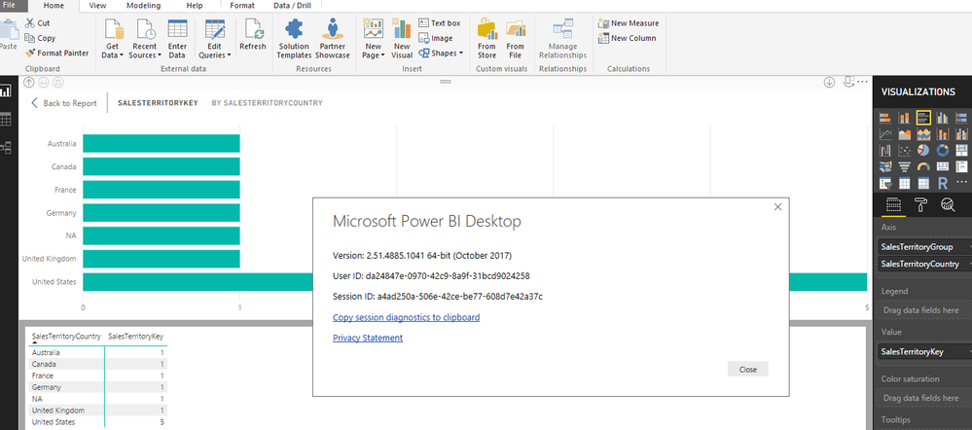Click the Drill Up arrow icon
Viewport: 972px width, 430px height.
28,82
